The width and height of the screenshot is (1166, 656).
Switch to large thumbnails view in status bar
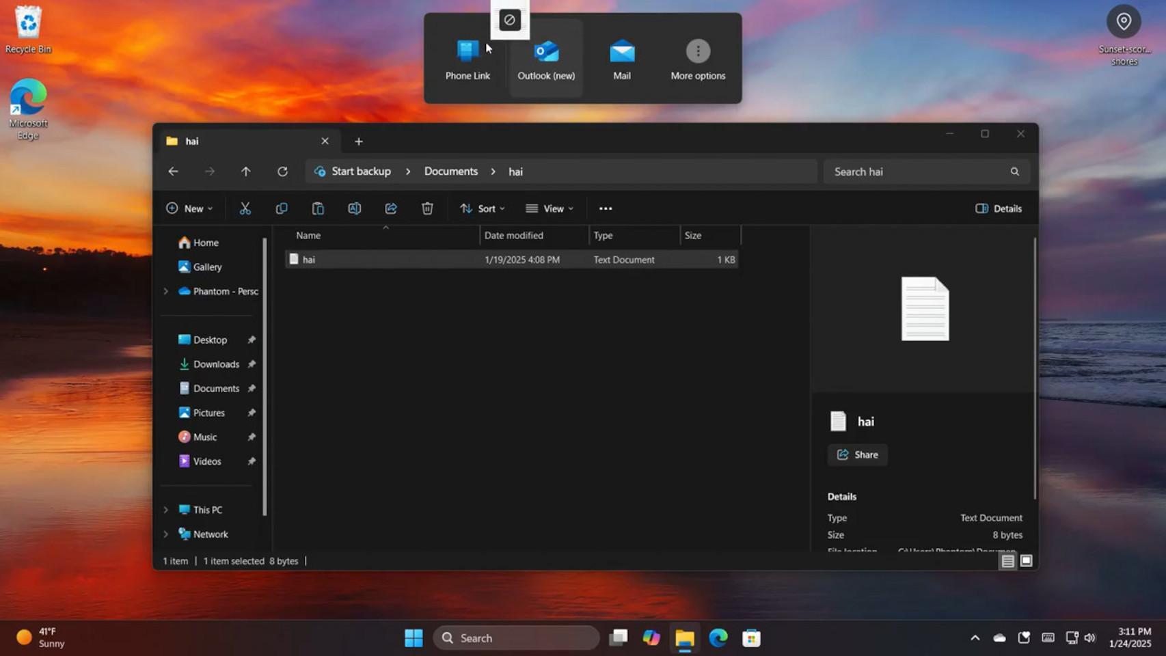[x=1026, y=560]
